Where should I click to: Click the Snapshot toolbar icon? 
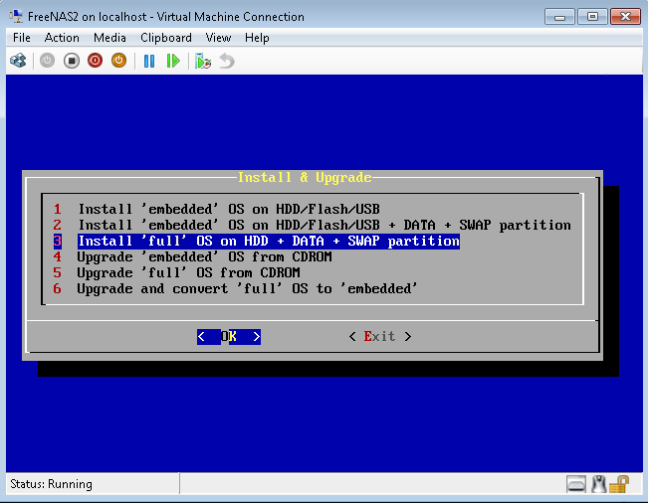(202, 61)
